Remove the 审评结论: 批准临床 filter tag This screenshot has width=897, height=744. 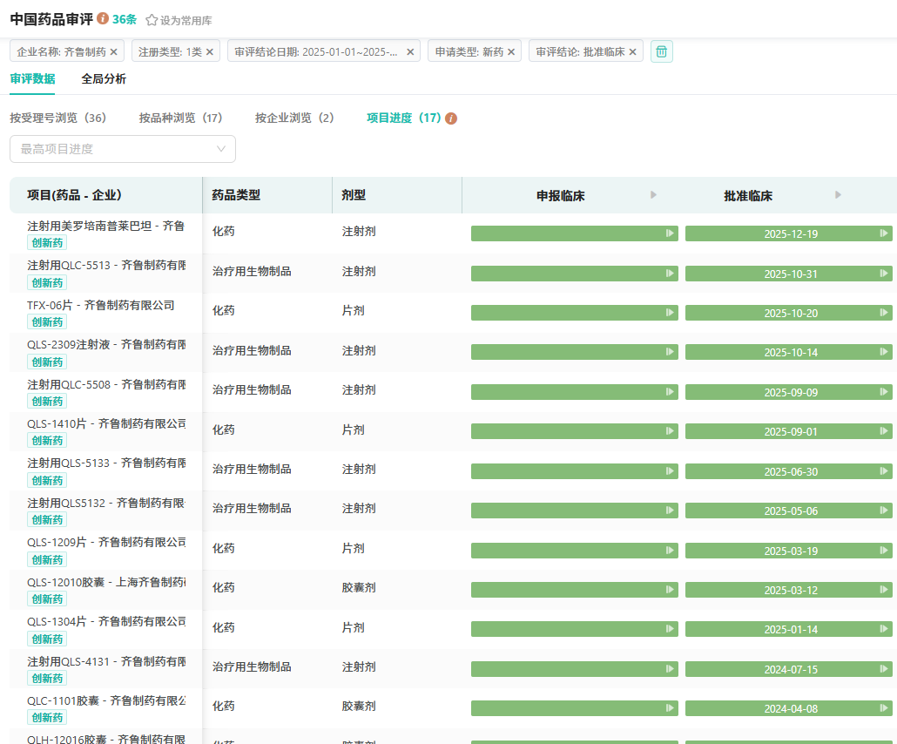632,52
